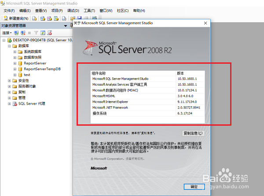Expand the 管理 folder

9,98
